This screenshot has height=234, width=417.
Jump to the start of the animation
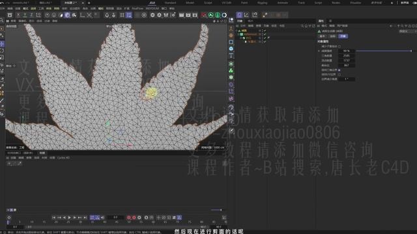click(x=53, y=218)
